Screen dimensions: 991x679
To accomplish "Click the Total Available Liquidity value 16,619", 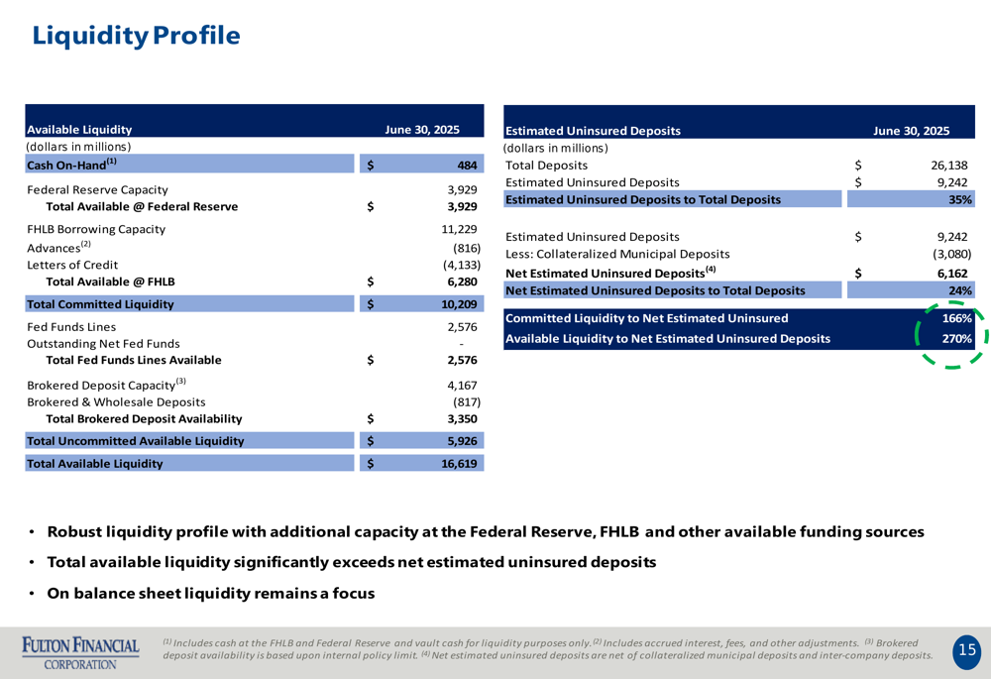I will tap(459, 464).
